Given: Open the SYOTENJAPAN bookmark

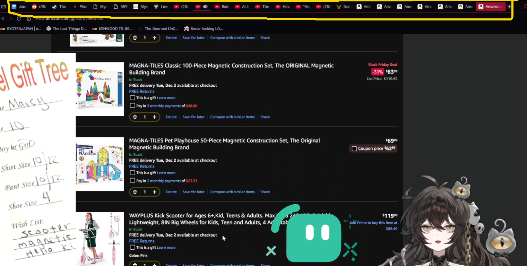Looking at the screenshot, I should click(x=21, y=29).
